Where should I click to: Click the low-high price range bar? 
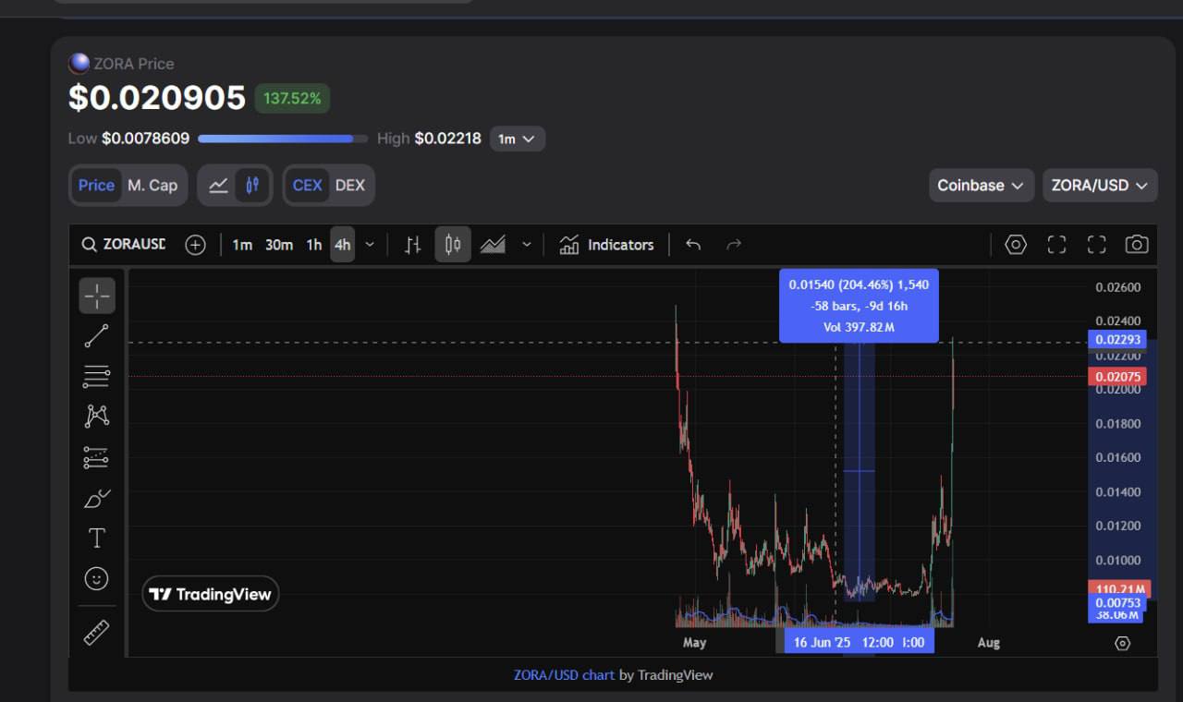pyautogui.click(x=281, y=139)
